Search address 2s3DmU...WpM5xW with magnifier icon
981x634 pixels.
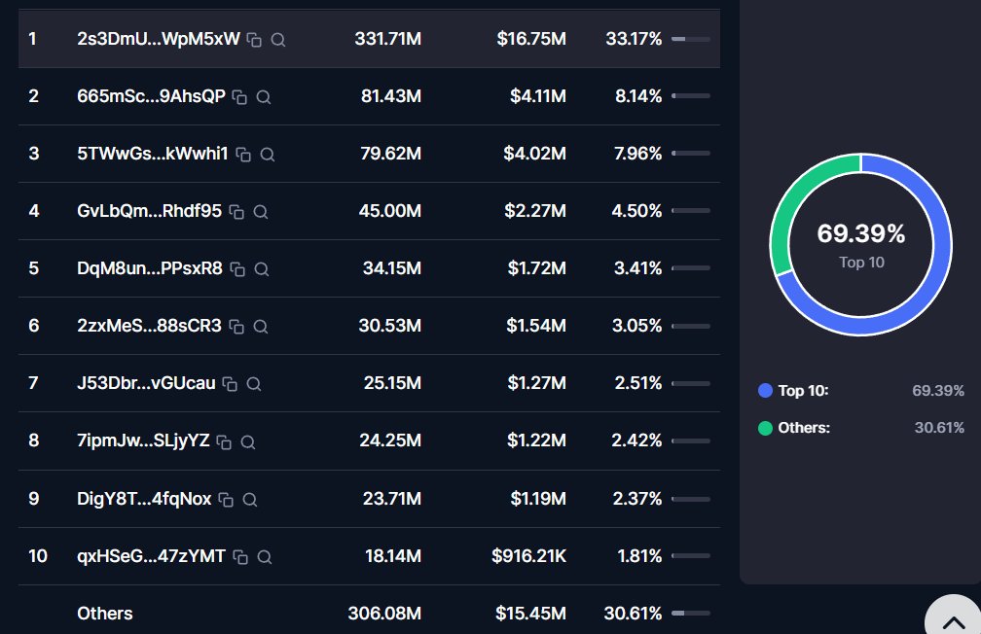(x=277, y=40)
